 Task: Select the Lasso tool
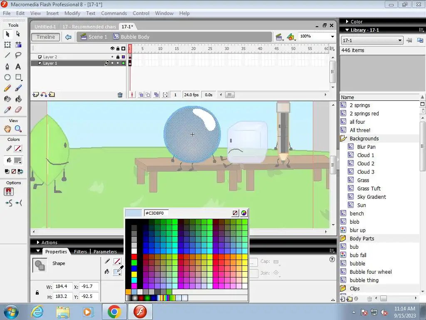pos(18,55)
